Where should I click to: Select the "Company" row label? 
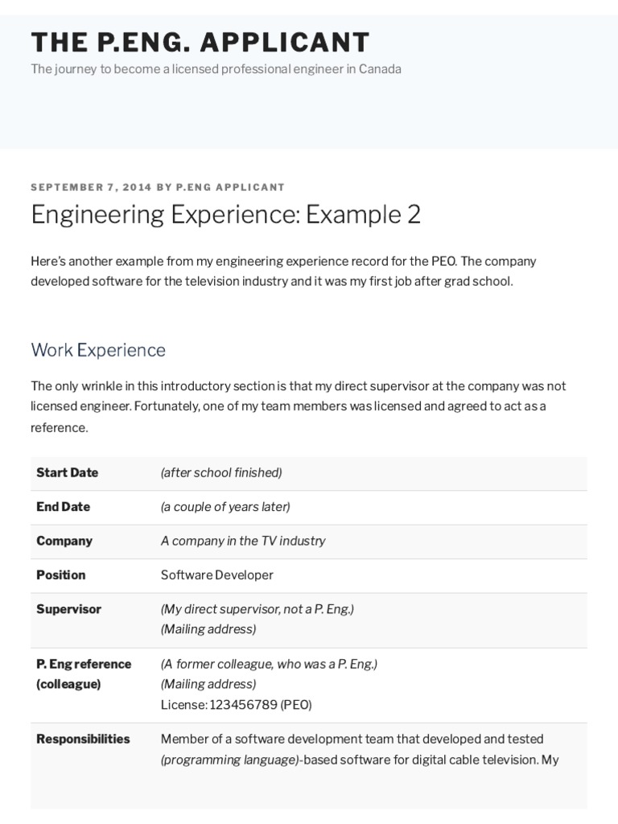(64, 541)
